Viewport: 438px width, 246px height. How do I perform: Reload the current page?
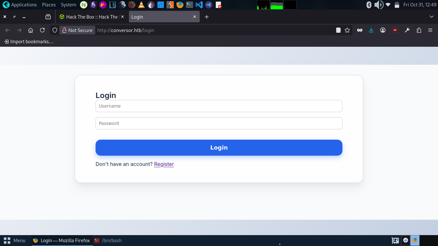(x=42, y=30)
